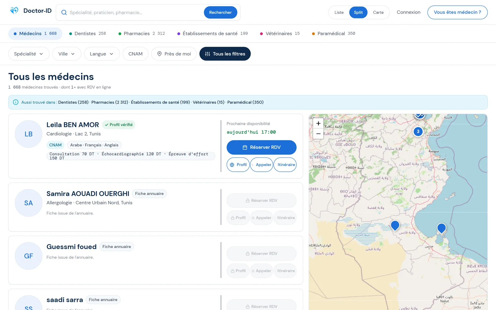
Task: Click the Rechercher button
Action: tap(220, 12)
